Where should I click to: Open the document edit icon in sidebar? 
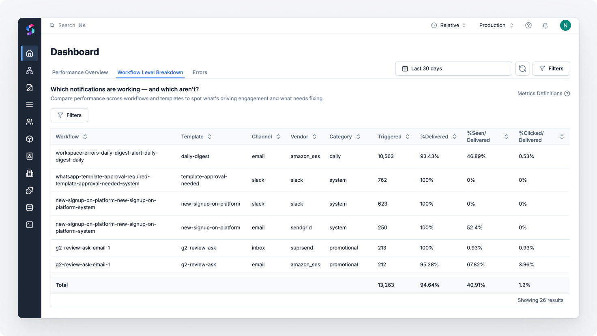[x=30, y=87]
